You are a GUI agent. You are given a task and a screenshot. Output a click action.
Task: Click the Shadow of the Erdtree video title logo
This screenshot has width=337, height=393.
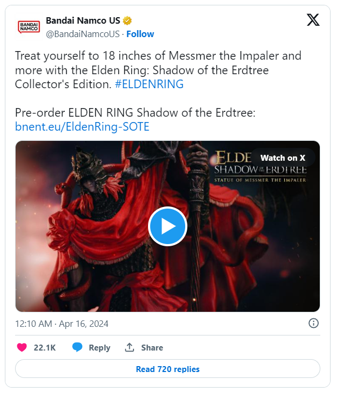tap(260, 167)
